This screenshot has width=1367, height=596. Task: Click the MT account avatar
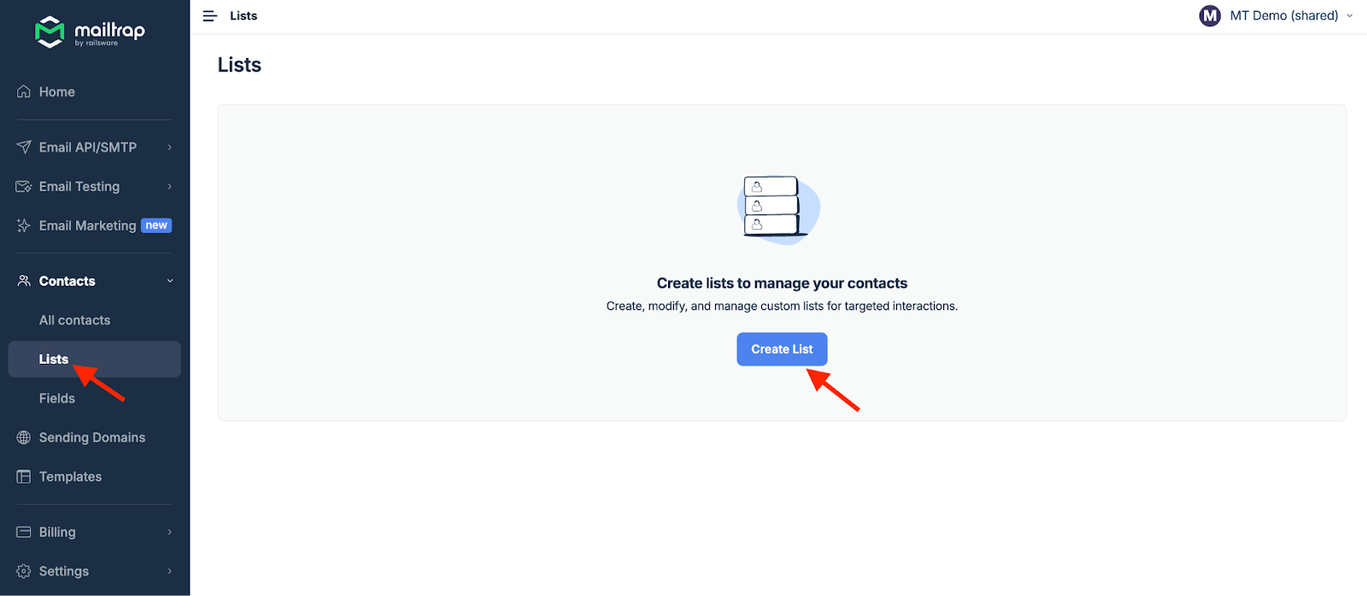coord(1210,15)
